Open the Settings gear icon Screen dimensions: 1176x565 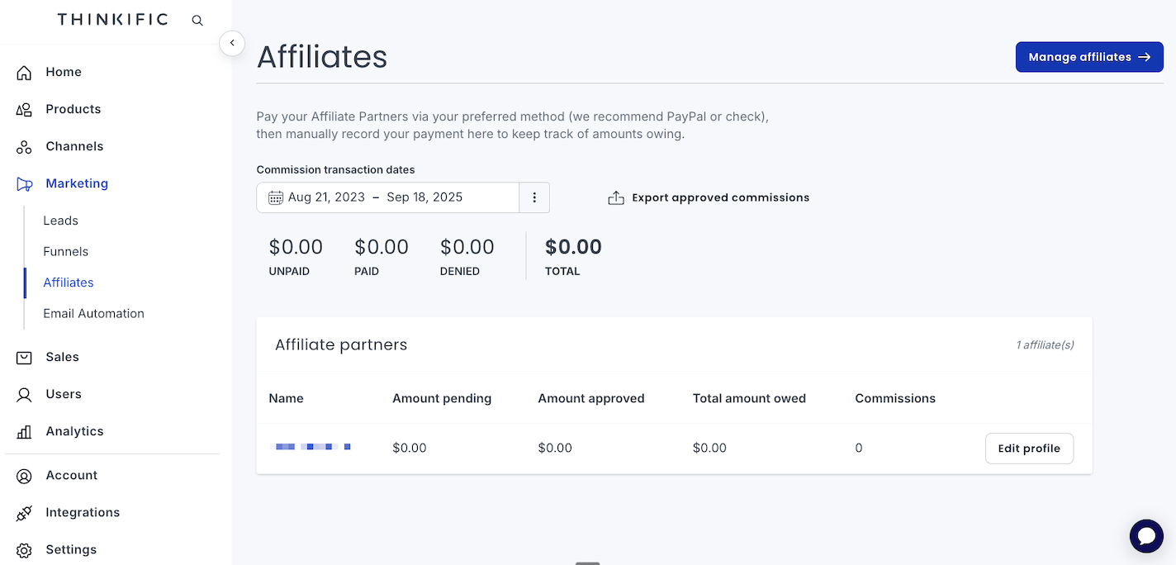[25, 549]
